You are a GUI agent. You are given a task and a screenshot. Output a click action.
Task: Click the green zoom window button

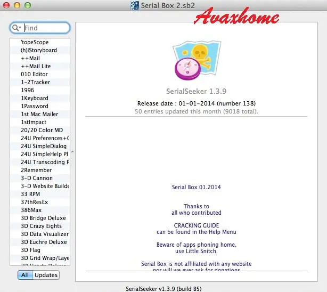pos(28,5)
